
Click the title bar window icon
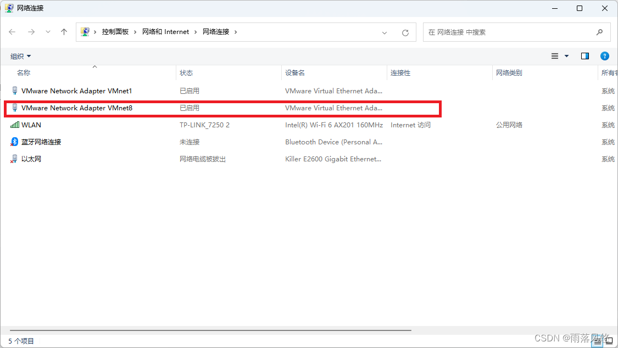pyautogui.click(x=9, y=8)
